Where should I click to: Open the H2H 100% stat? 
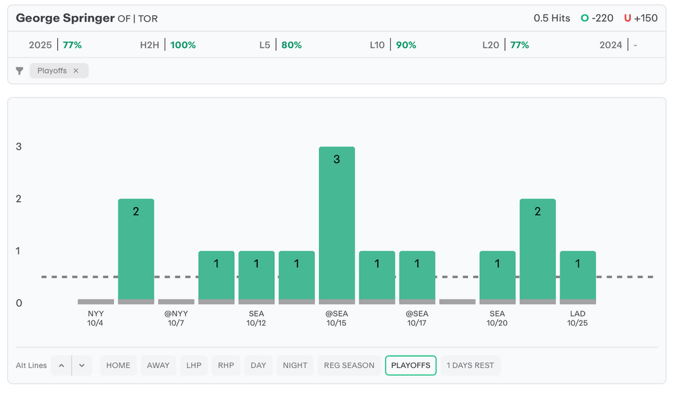(167, 45)
